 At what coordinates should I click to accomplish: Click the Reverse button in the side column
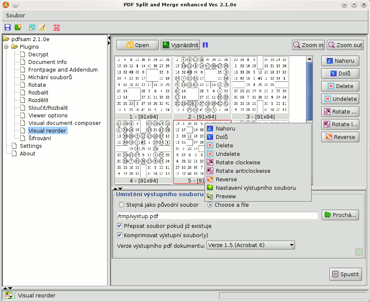[340, 137]
